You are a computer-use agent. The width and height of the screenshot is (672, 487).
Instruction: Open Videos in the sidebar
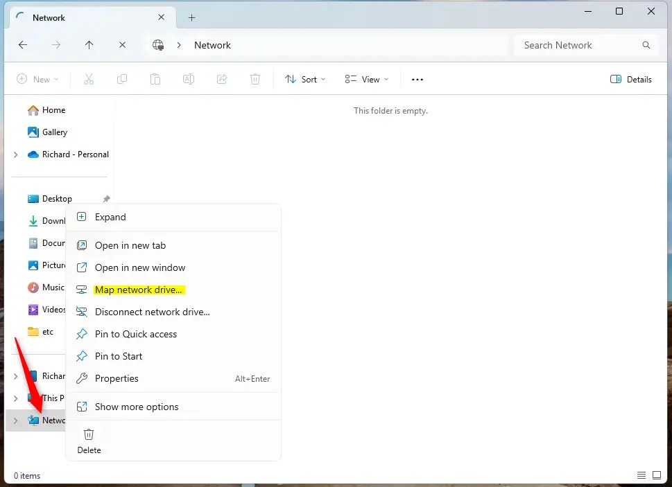pyautogui.click(x=46, y=310)
